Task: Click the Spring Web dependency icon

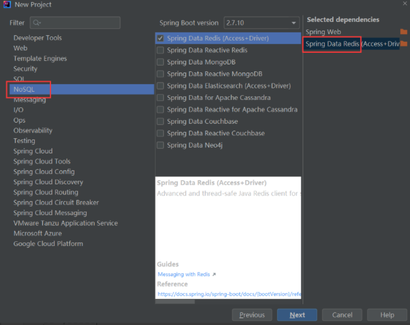Action: coord(403,32)
